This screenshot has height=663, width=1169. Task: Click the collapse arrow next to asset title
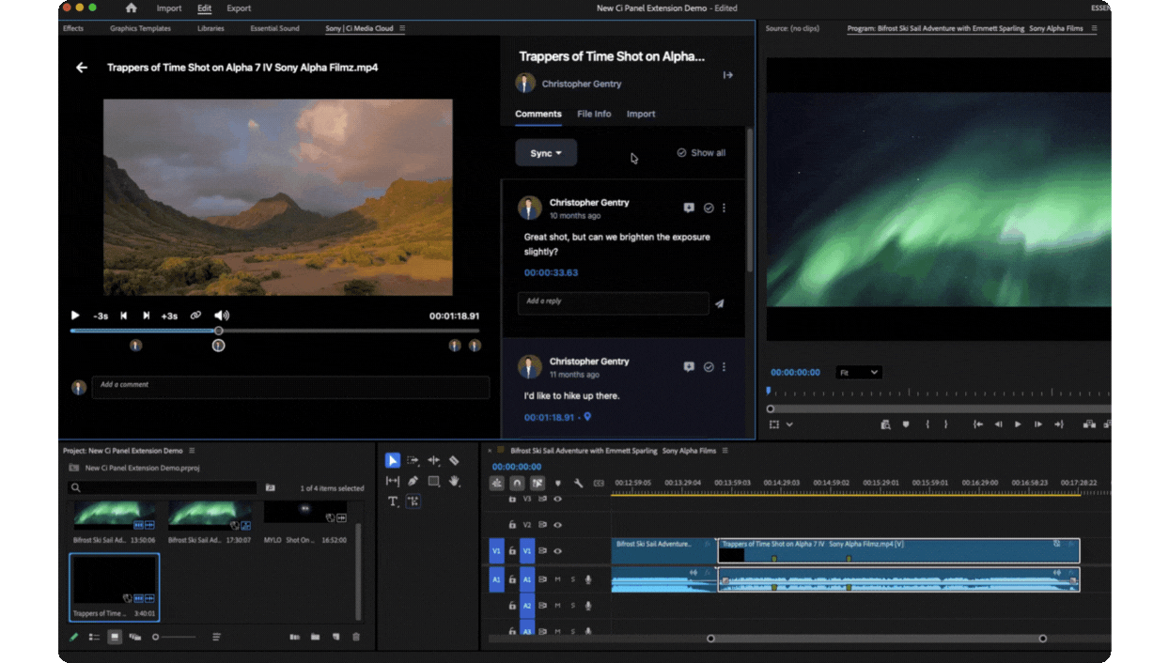[x=727, y=75]
